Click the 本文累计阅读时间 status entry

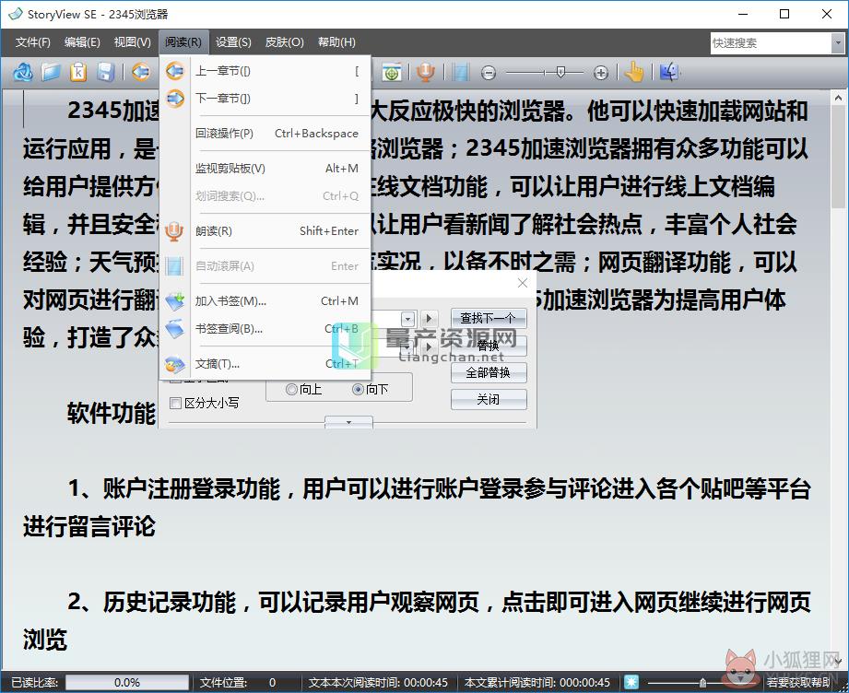click(537, 682)
